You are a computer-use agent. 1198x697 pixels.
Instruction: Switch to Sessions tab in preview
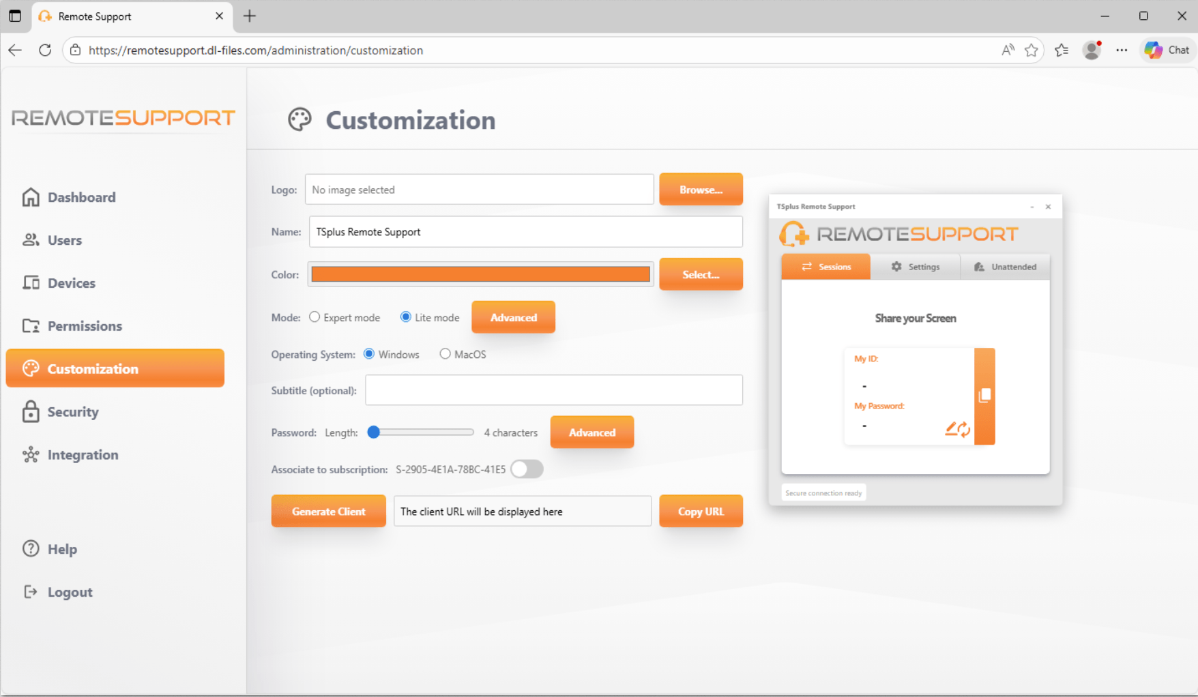tap(826, 267)
